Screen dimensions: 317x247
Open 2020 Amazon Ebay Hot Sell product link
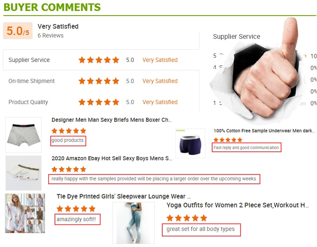[112, 158]
